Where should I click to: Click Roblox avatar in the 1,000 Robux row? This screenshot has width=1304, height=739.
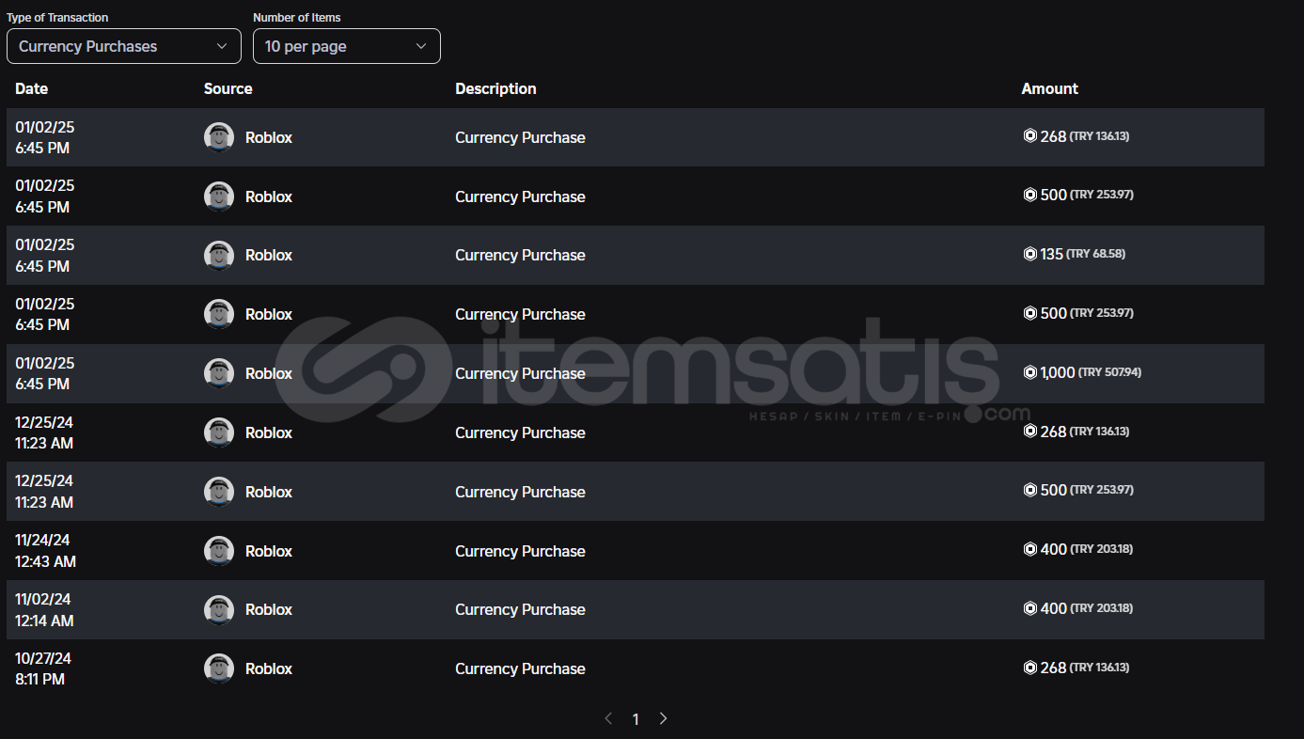[219, 373]
